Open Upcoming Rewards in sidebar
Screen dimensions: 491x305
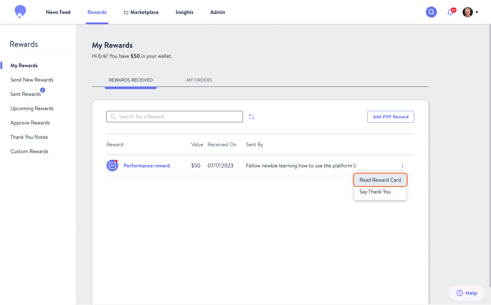[x=32, y=109]
